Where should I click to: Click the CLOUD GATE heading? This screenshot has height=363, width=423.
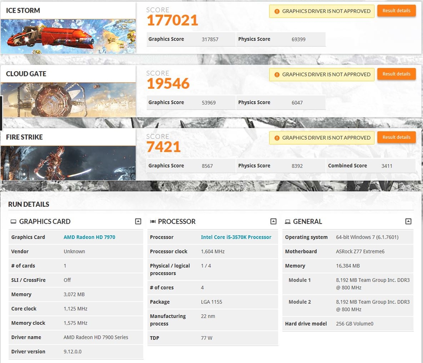26,74
